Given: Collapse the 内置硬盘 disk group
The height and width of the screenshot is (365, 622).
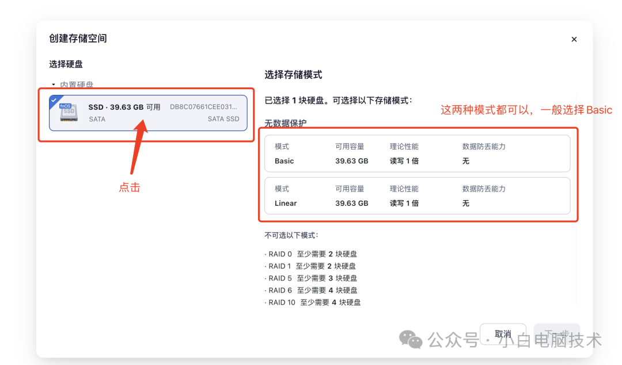Looking at the screenshot, I should tap(53, 84).
